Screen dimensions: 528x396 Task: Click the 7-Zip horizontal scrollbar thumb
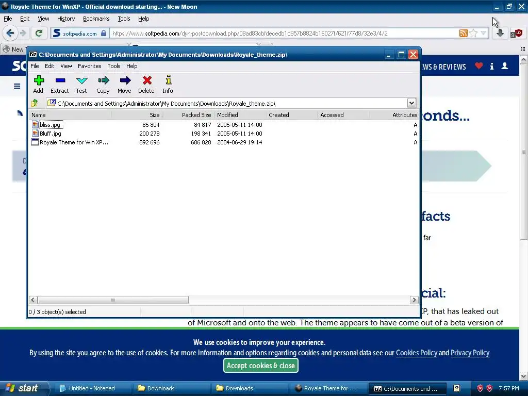[x=113, y=300]
